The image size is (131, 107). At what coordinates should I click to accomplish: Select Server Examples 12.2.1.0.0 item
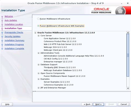click(57, 82)
